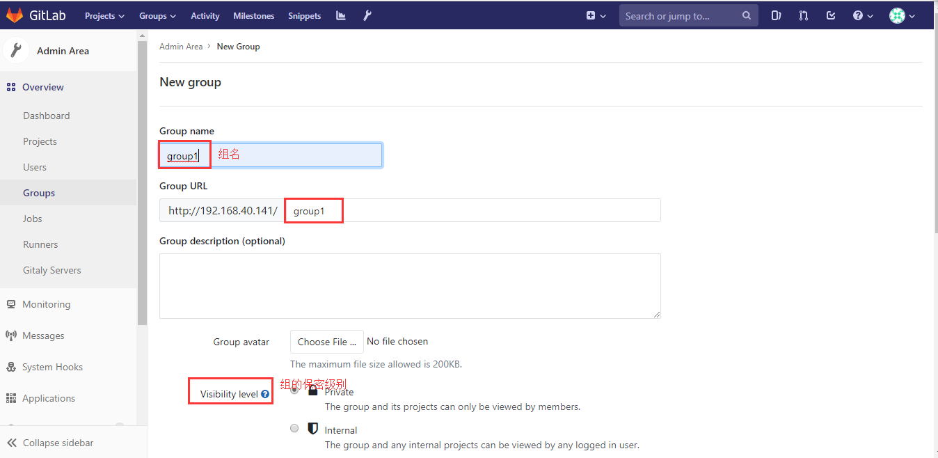Go to Runners in the sidebar

(x=40, y=244)
